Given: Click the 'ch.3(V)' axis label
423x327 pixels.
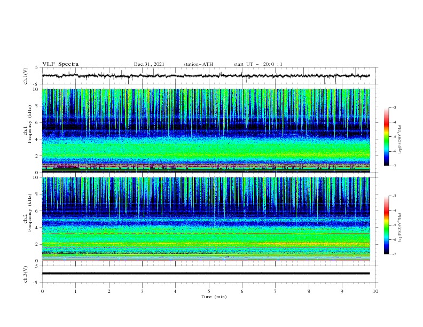Looking at the screenshot, I should [x=26, y=274].
